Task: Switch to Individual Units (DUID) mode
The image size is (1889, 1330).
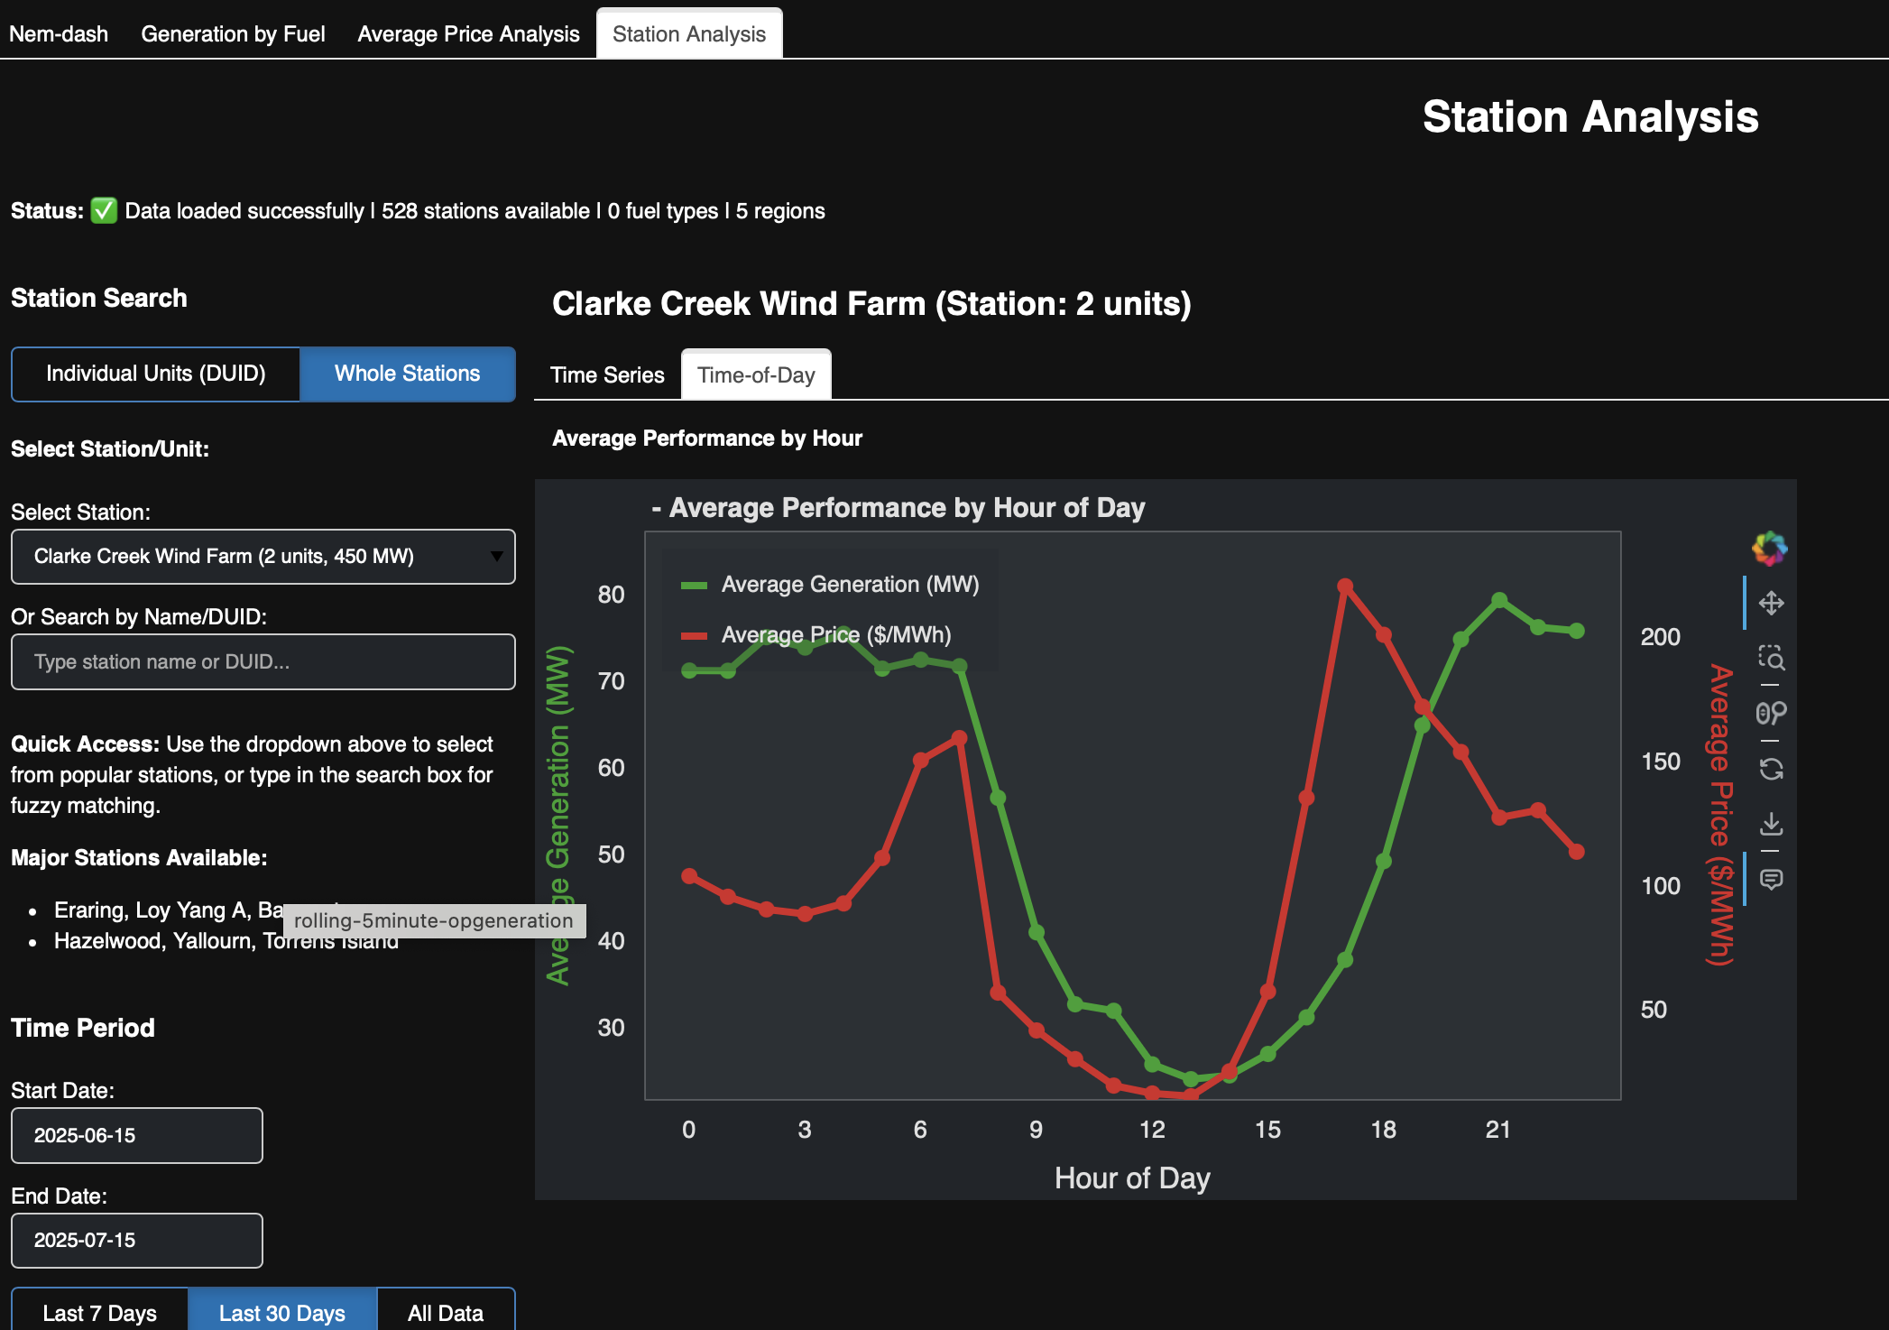Action: (x=156, y=374)
